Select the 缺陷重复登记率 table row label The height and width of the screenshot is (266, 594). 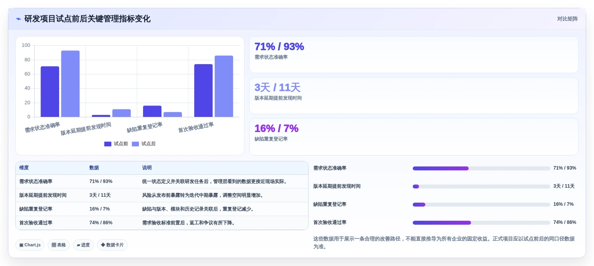(36, 209)
